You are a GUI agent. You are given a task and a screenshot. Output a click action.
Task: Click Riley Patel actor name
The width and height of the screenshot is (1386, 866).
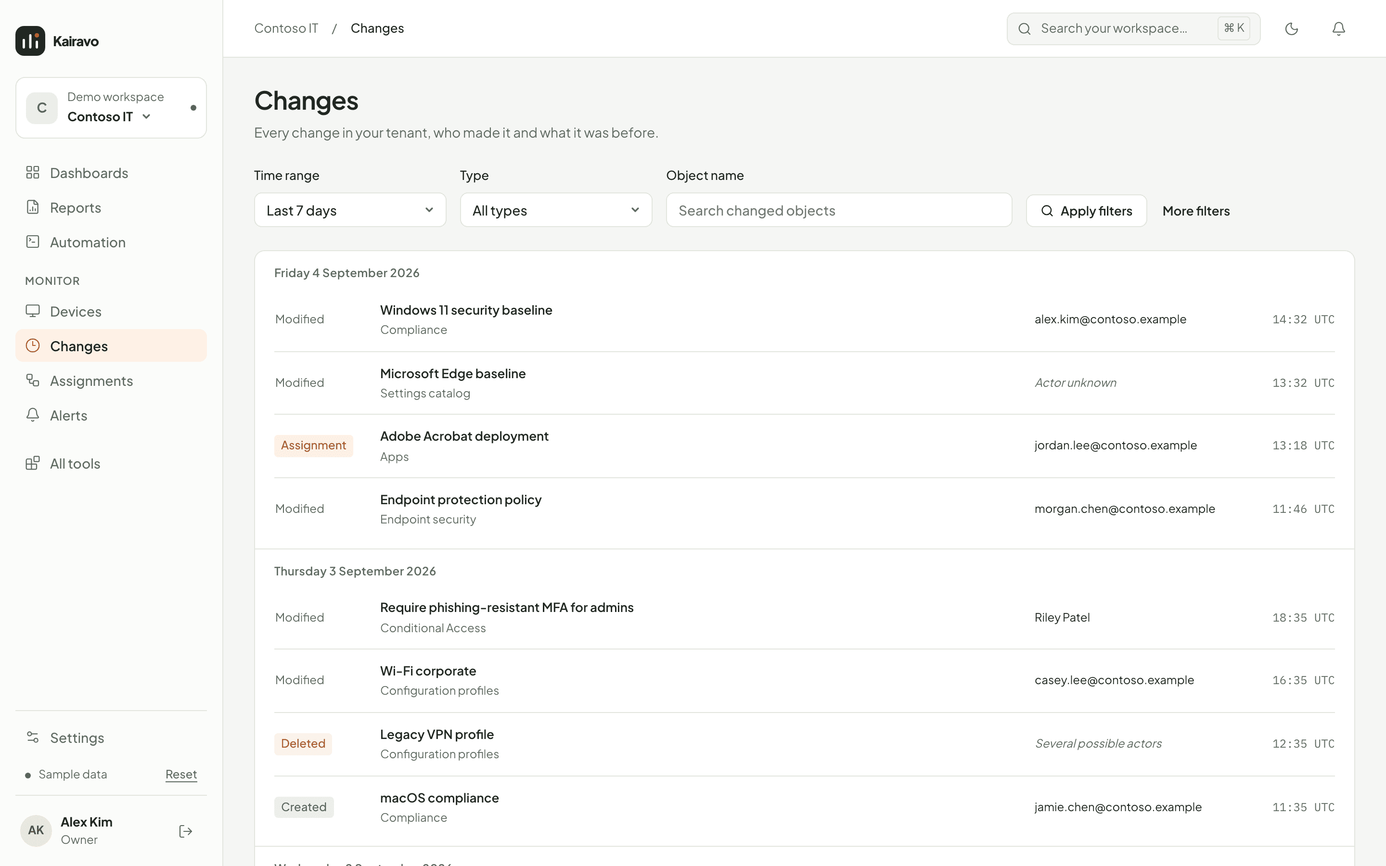coord(1062,617)
